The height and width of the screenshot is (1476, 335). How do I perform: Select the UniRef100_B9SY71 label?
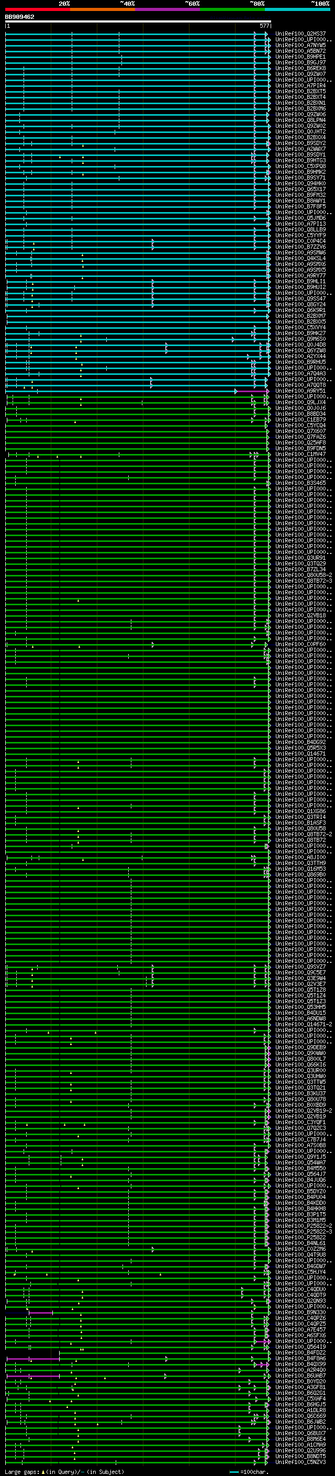coord(300,177)
